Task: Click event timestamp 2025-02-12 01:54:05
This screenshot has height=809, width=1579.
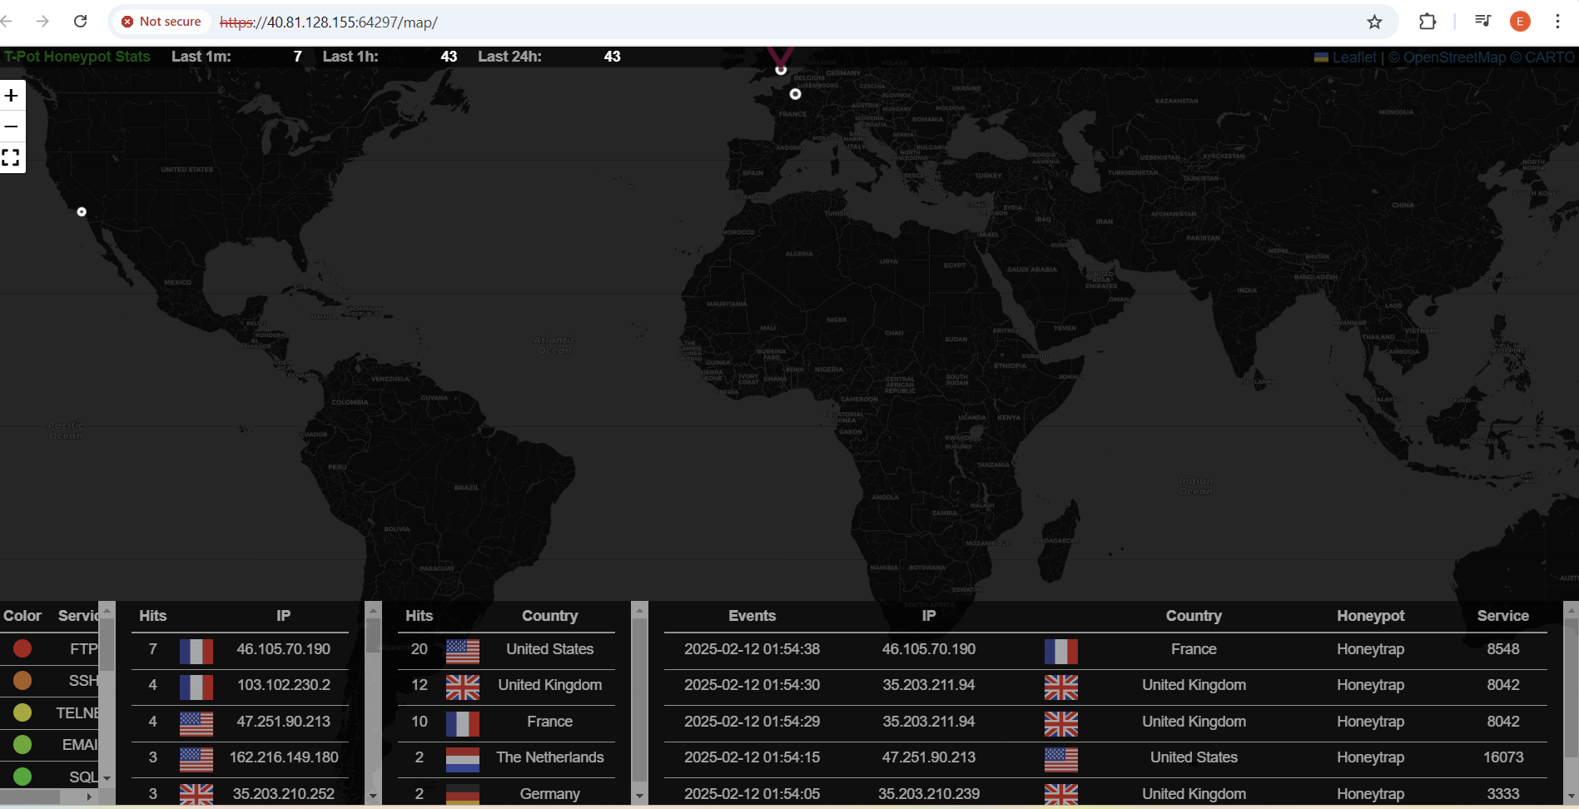Action: [x=752, y=794]
